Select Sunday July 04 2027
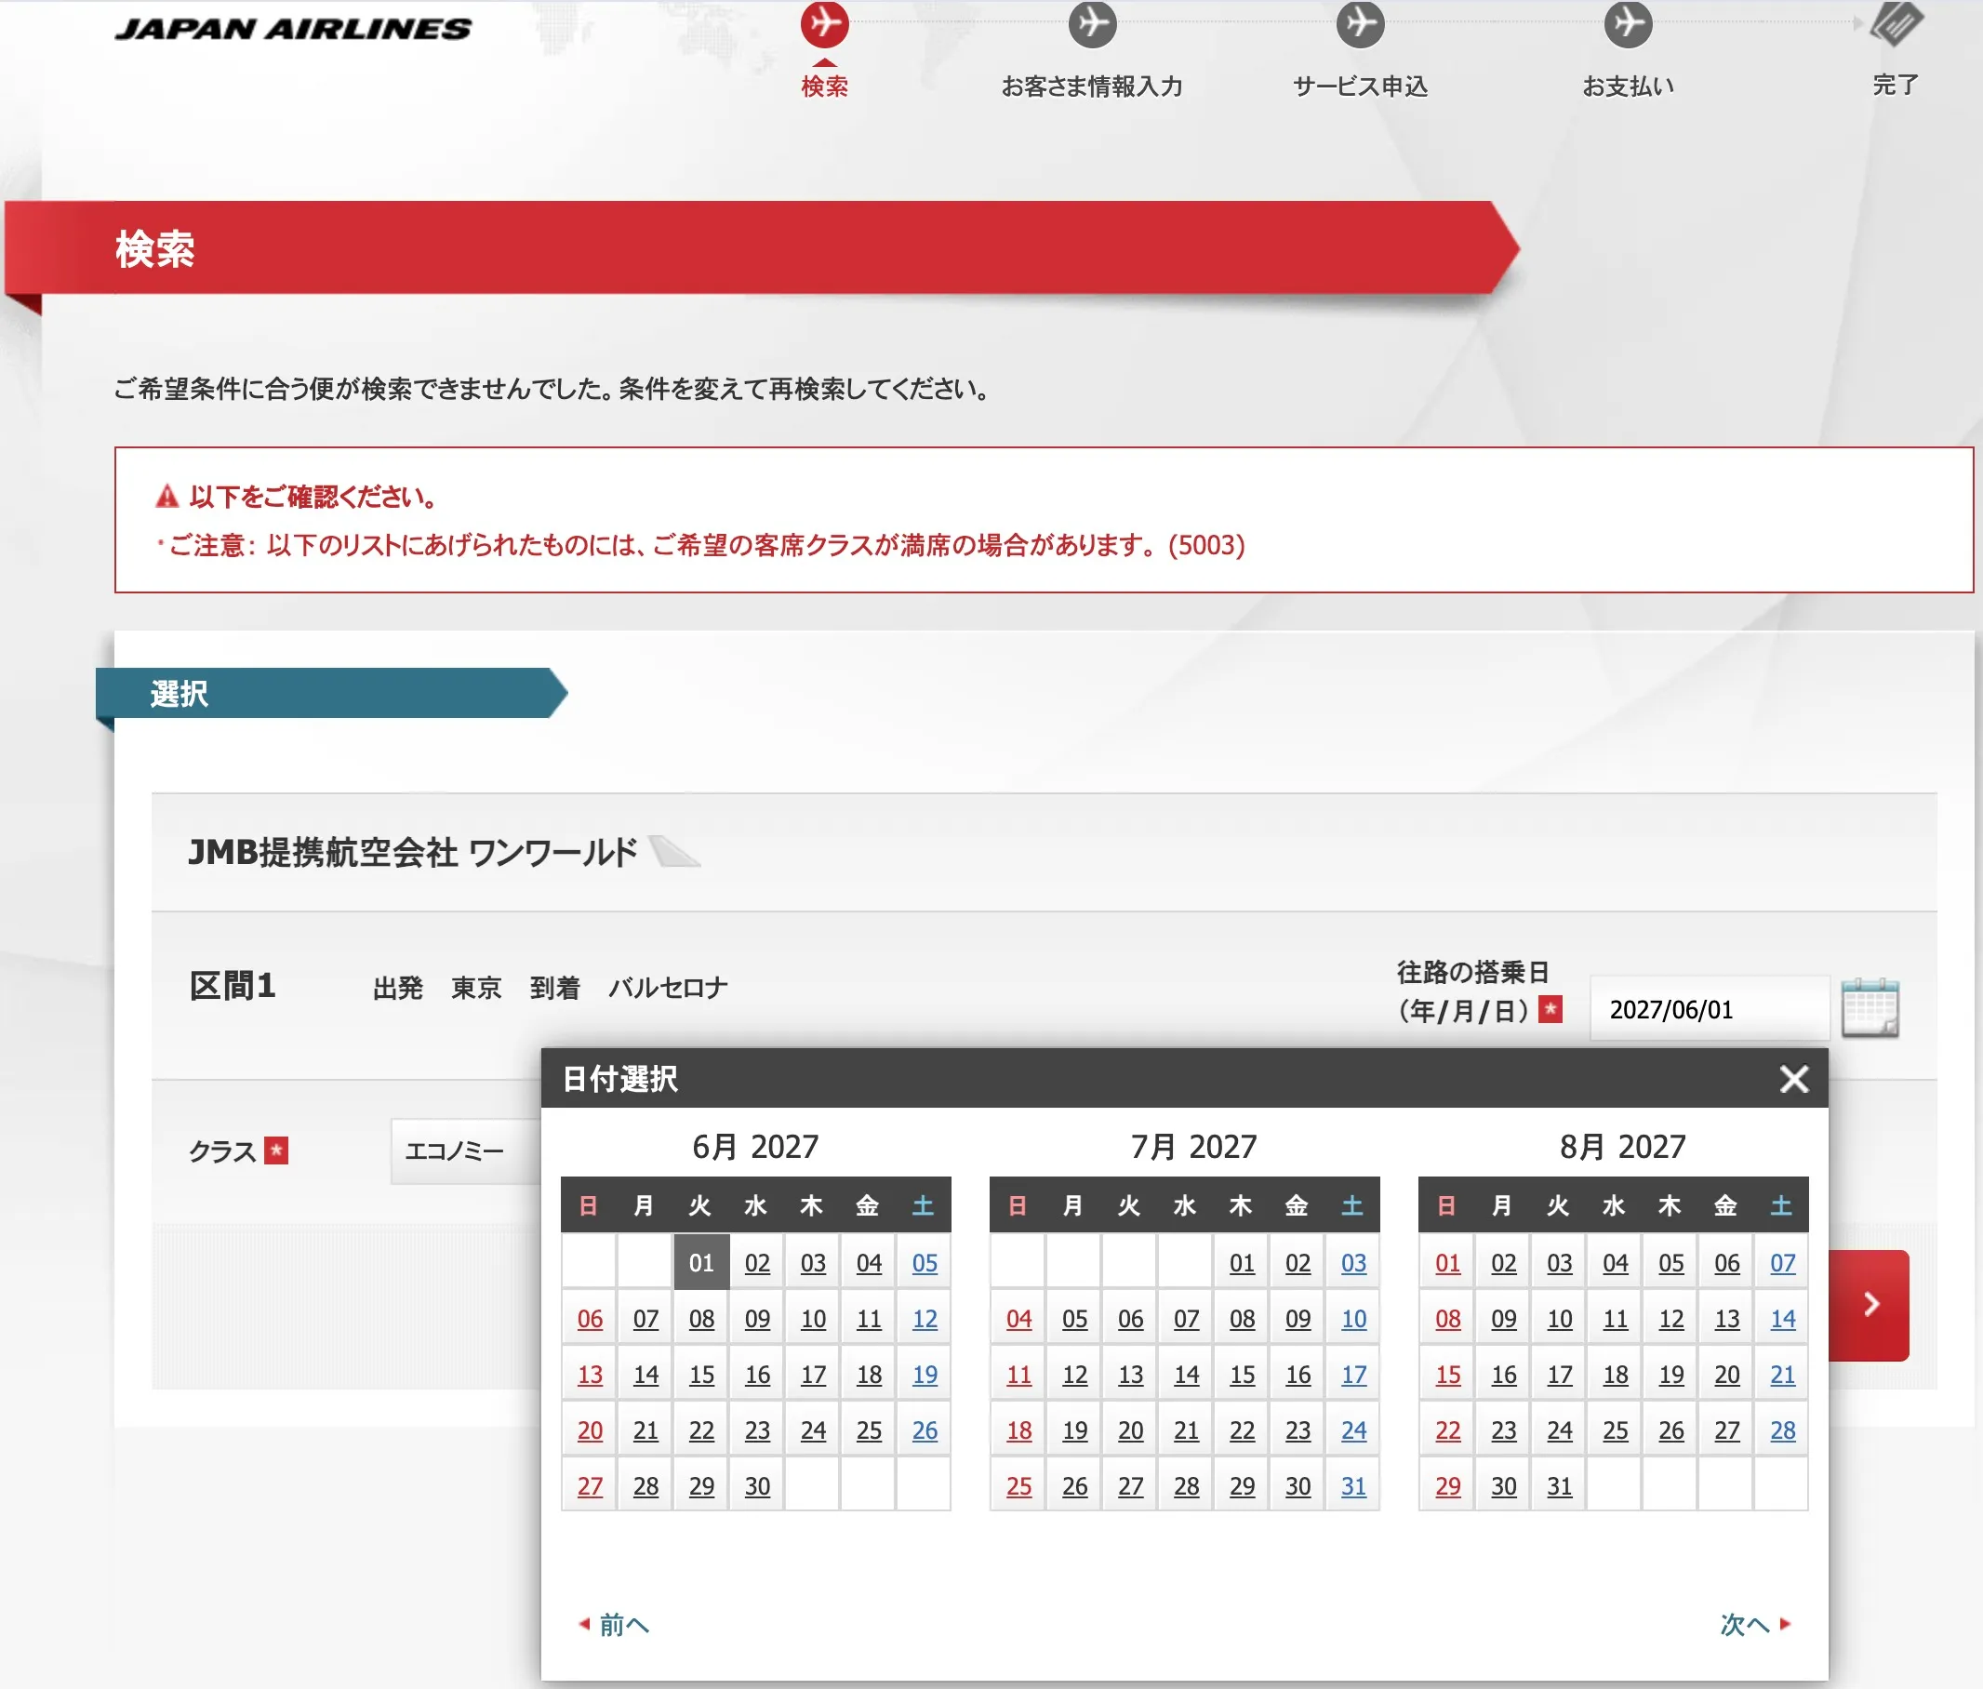 point(1019,1319)
